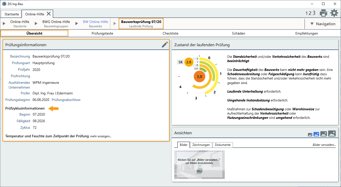Click the orange SK 2,8 rating circle
The width and height of the screenshot is (341, 187).
189,62
